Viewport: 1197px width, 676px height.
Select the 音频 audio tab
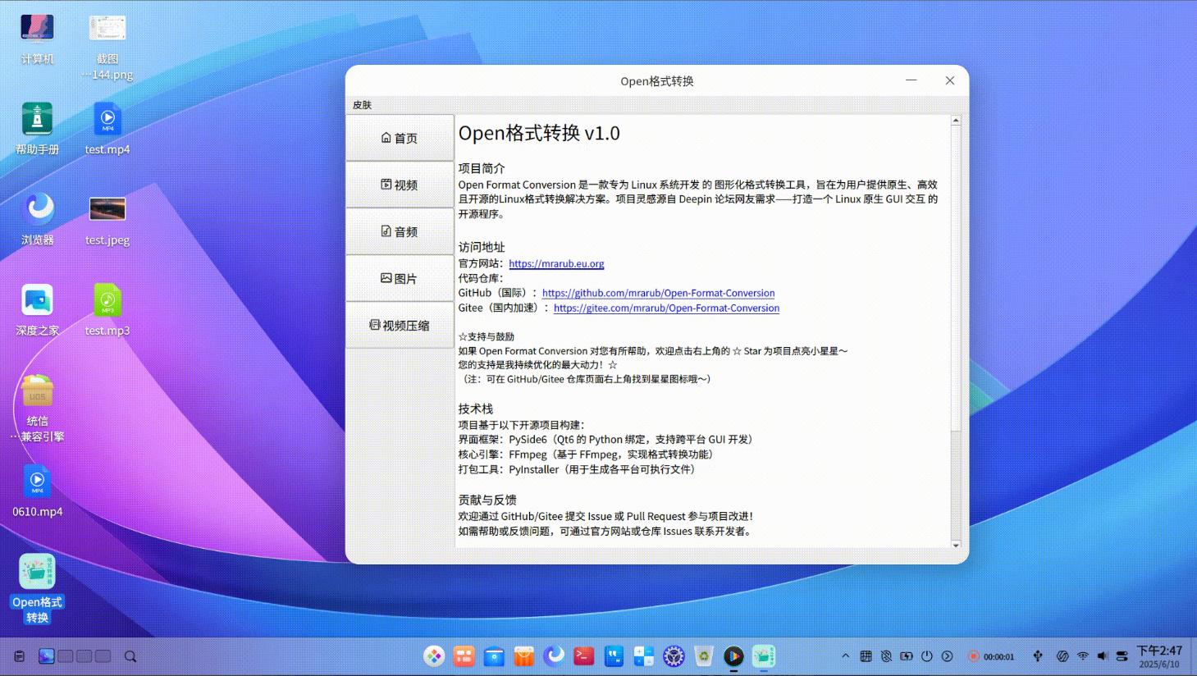pyautogui.click(x=400, y=231)
